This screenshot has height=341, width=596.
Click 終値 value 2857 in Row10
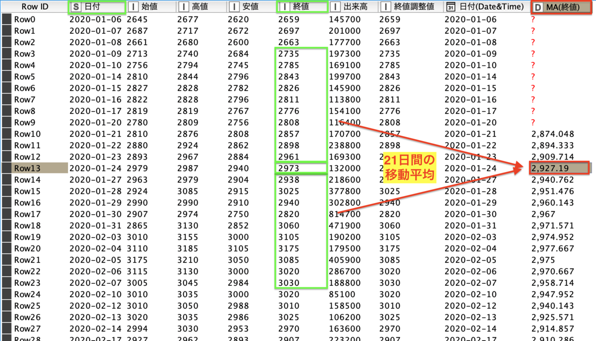click(289, 134)
